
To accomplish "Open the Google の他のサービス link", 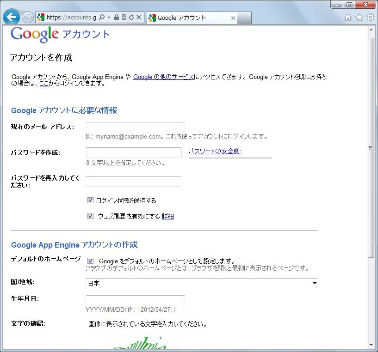I will [164, 77].
